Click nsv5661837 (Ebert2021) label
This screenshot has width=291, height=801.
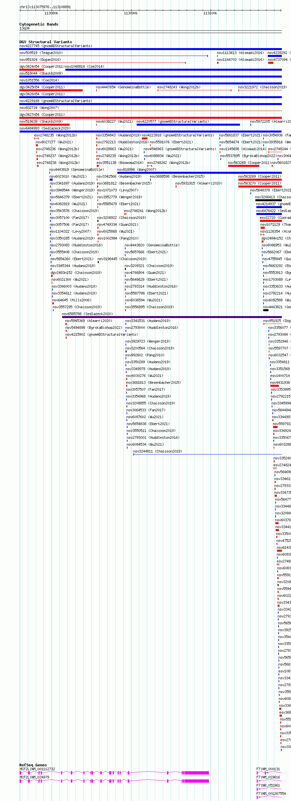click(x=241, y=135)
